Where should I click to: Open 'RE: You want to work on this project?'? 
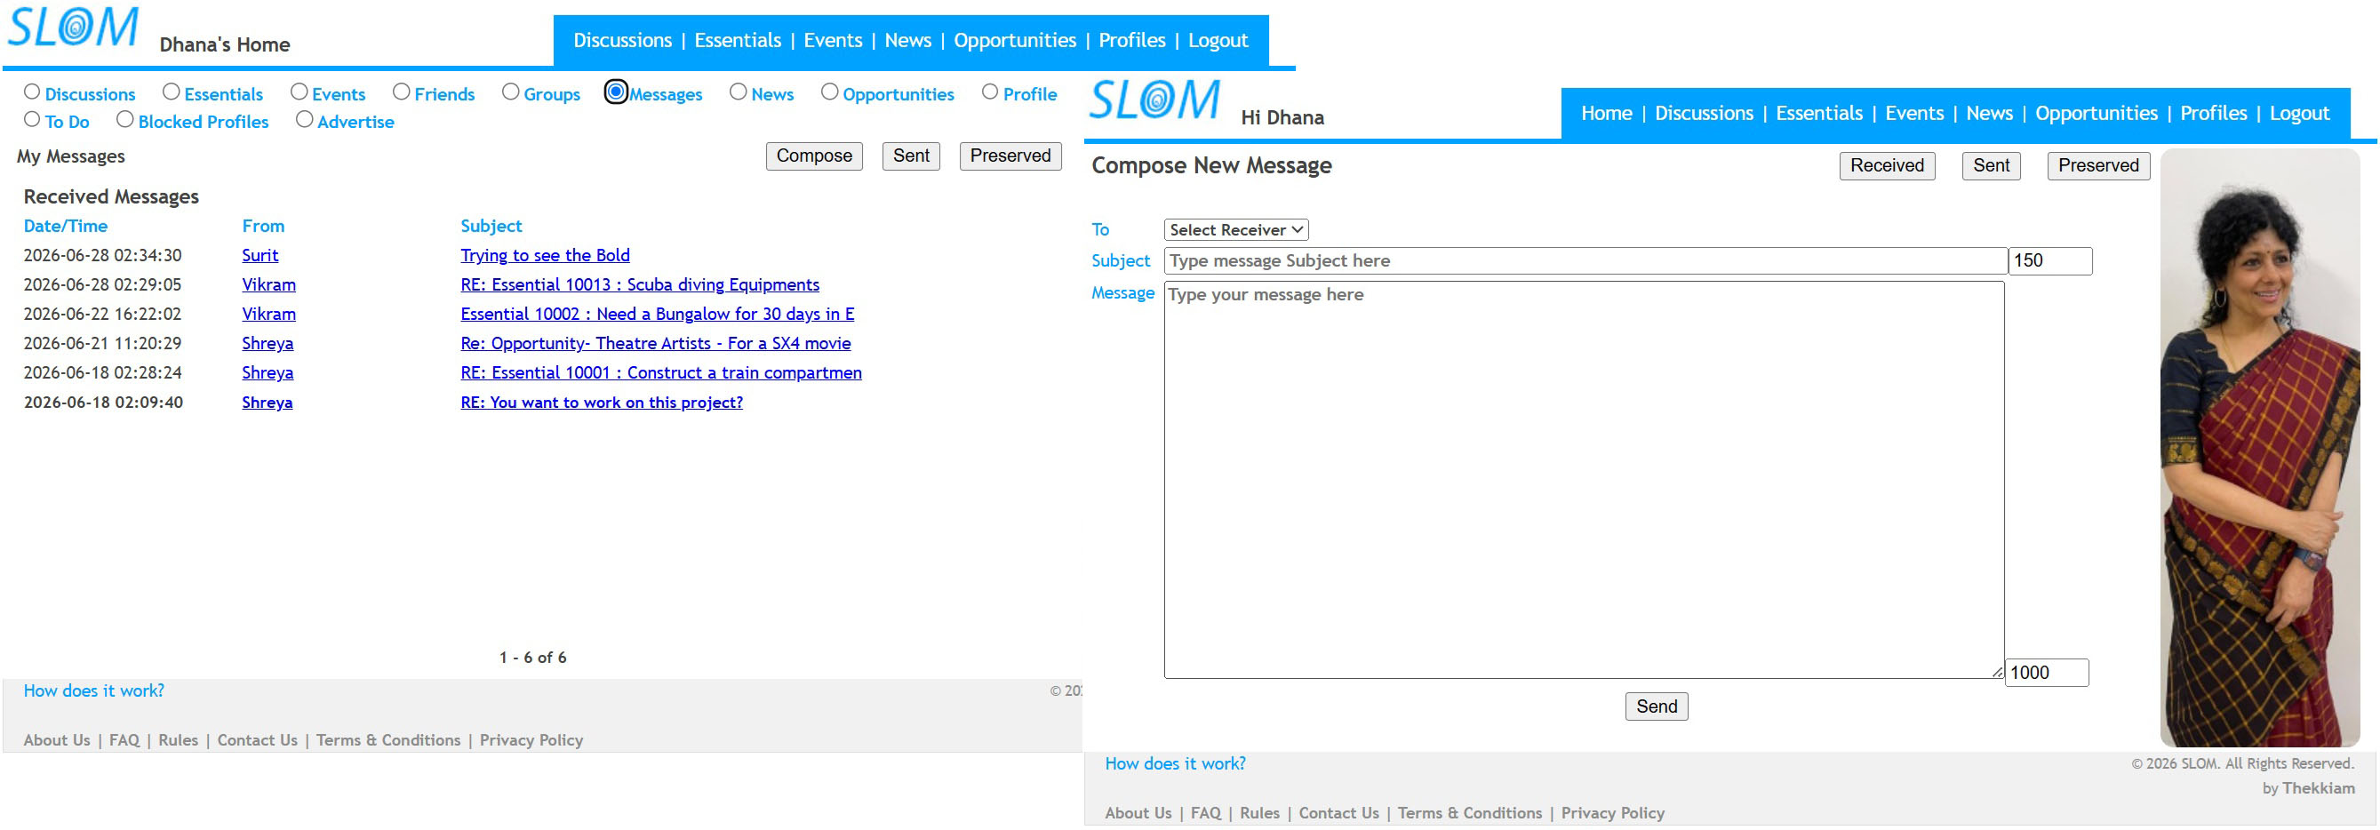point(602,403)
